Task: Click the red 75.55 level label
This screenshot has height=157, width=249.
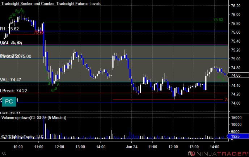Action: tap(39, 32)
